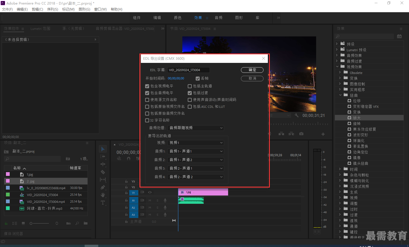Select the Pen tool

tap(103, 187)
